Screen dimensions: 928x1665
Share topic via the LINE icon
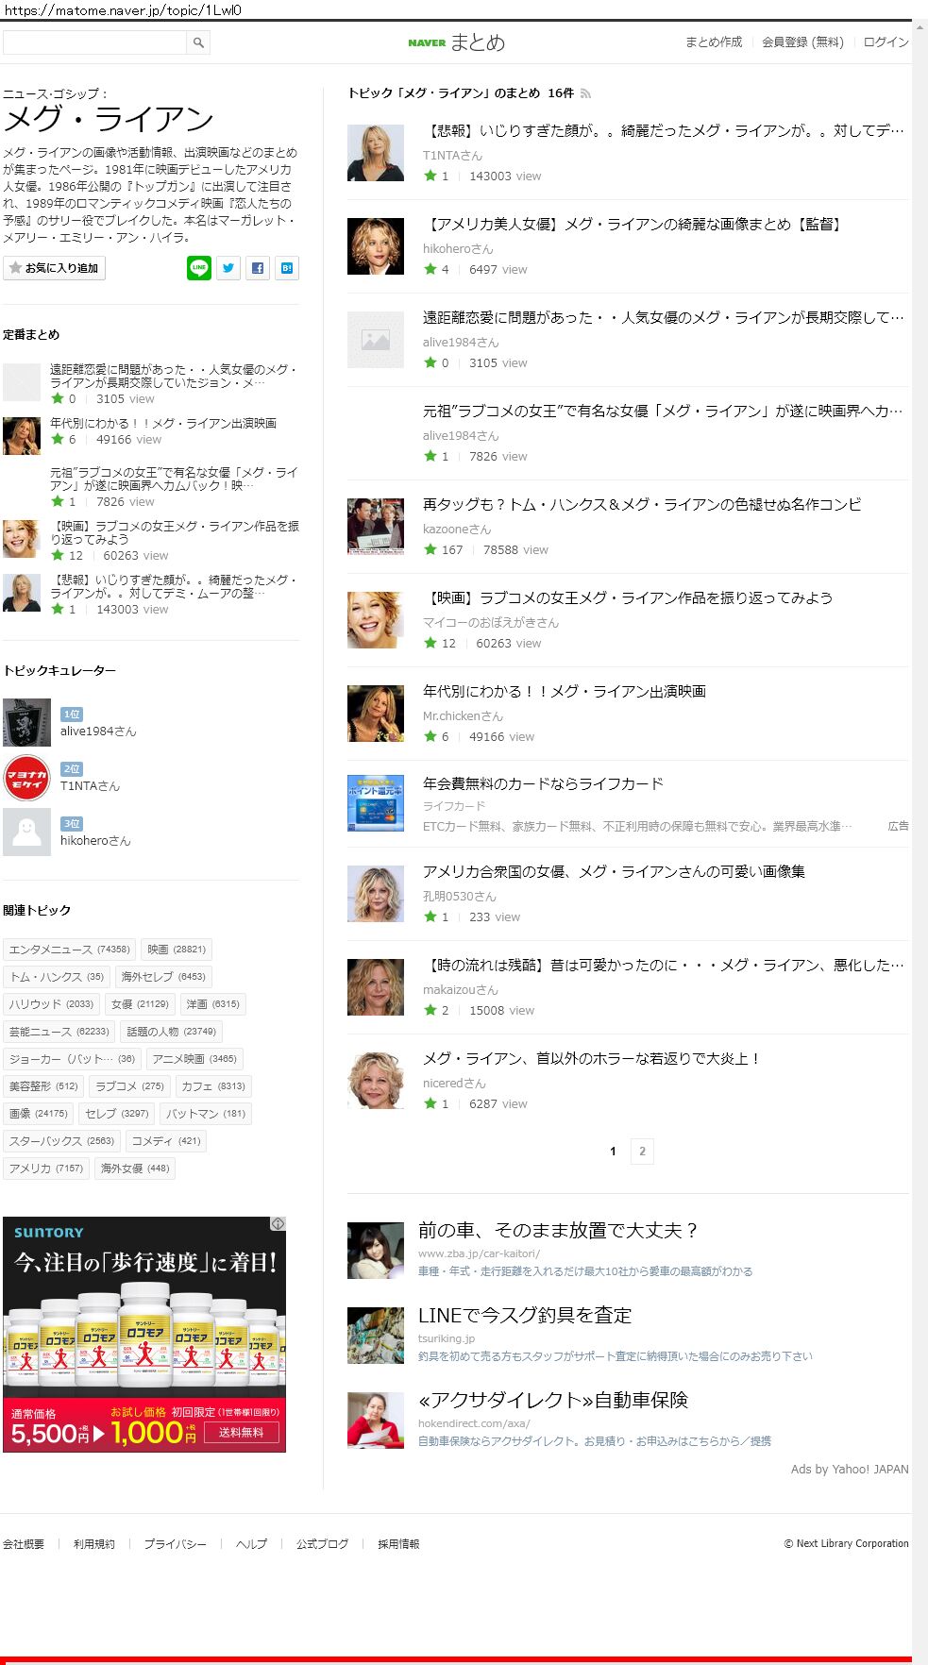pyautogui.click(x=198, y=268)
